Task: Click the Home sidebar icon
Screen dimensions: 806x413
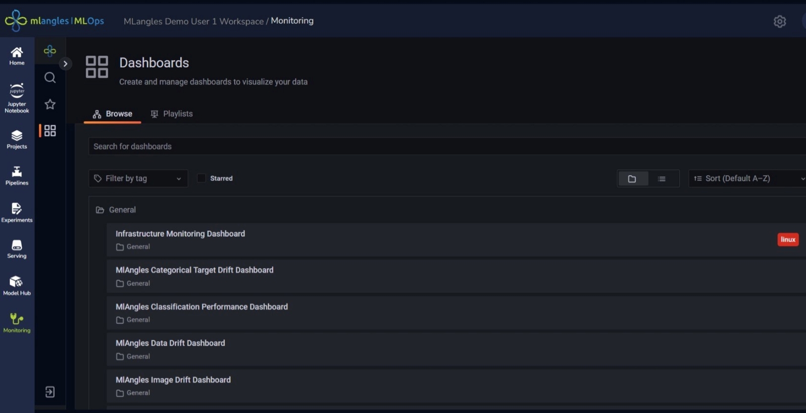Action: tap(17, 56)
